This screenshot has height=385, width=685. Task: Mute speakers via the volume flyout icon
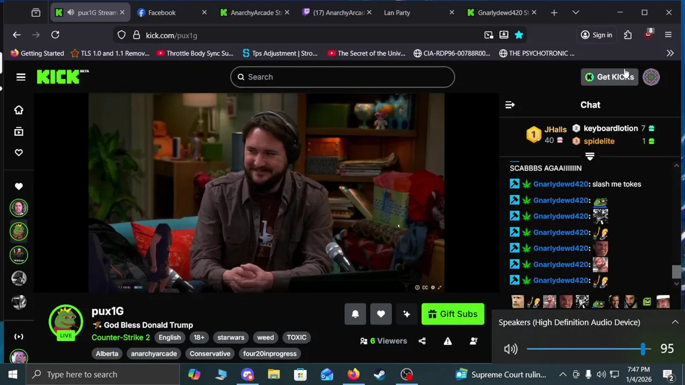(511, 349)
